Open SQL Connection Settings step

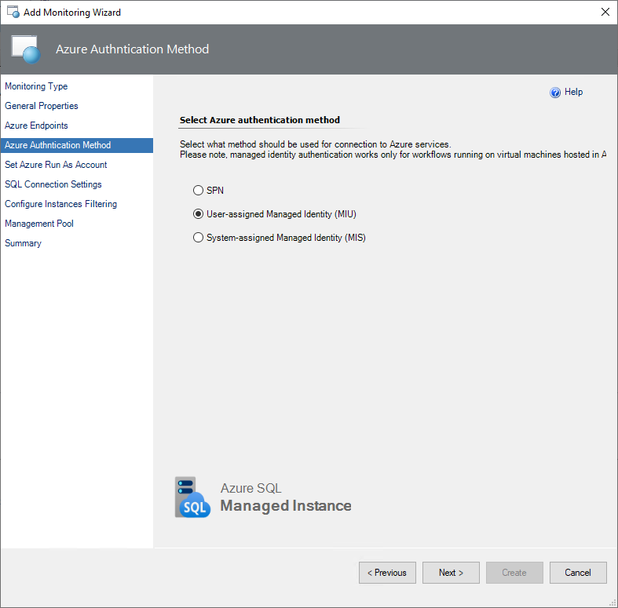coord(53,184)
